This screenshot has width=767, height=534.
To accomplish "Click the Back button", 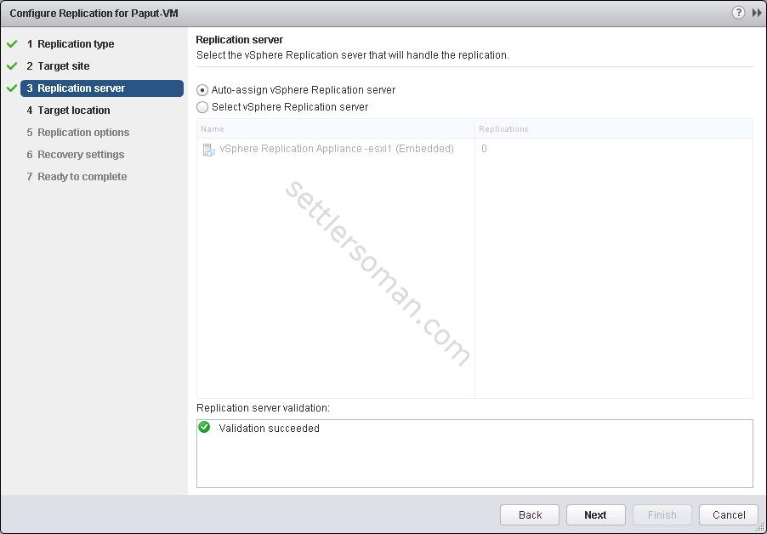I will (x=530, y=514).
